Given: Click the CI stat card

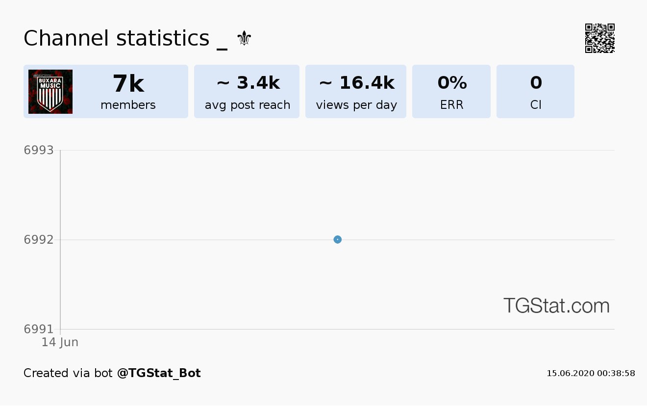Looking at the screenshot, I should [535, 92].
